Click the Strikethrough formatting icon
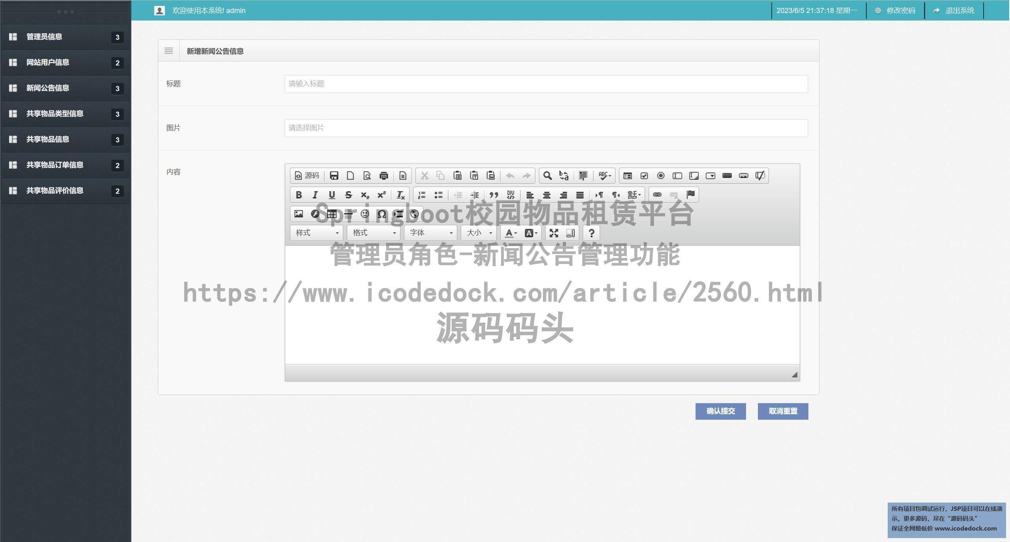 (x=348, y=194)
